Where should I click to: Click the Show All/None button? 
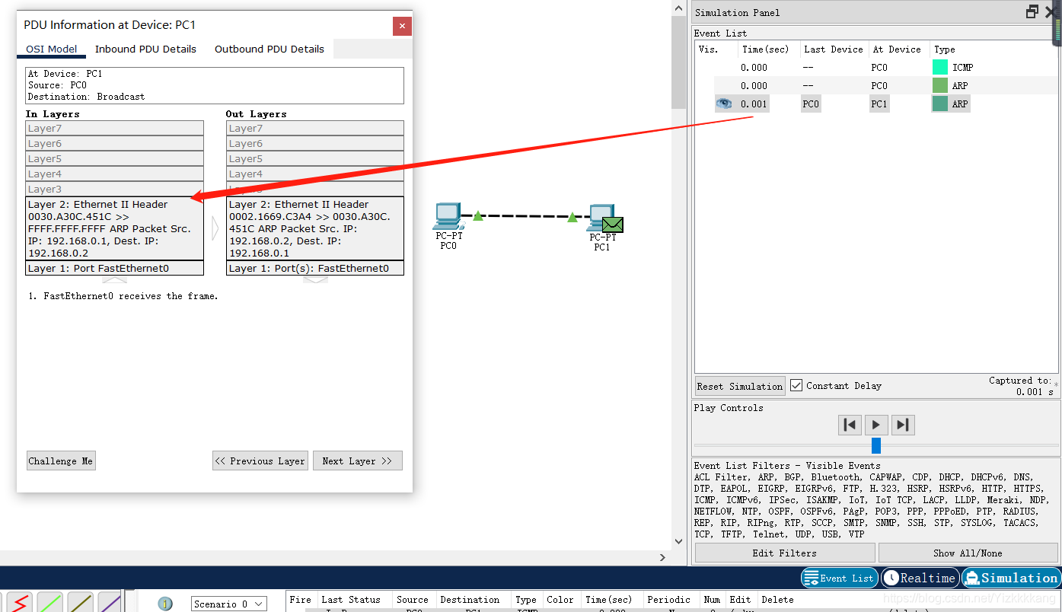(968, 553)
